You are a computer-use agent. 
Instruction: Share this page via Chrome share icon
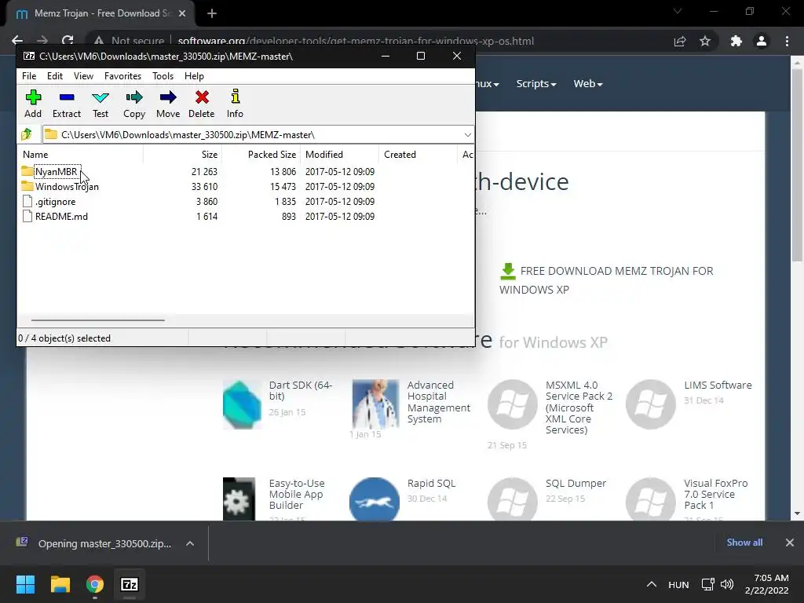(680, 41)
